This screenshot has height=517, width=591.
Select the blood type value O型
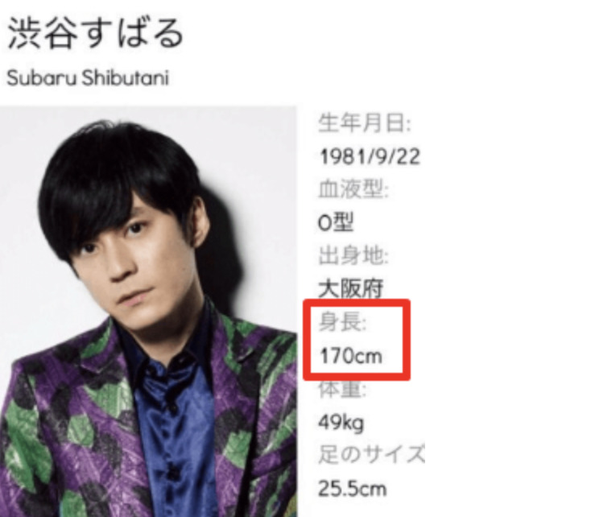(336, 222)
